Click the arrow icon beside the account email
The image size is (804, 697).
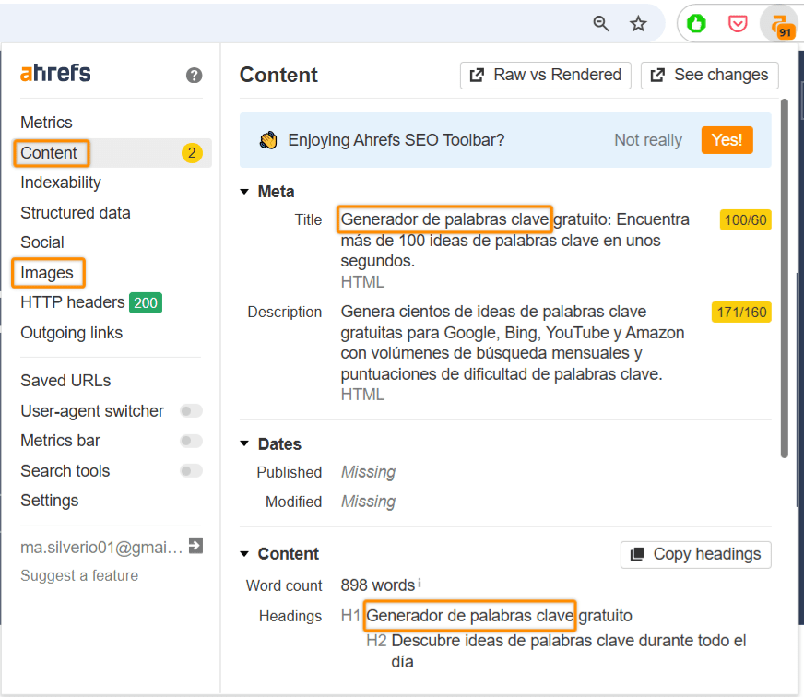tap(194, 545)
